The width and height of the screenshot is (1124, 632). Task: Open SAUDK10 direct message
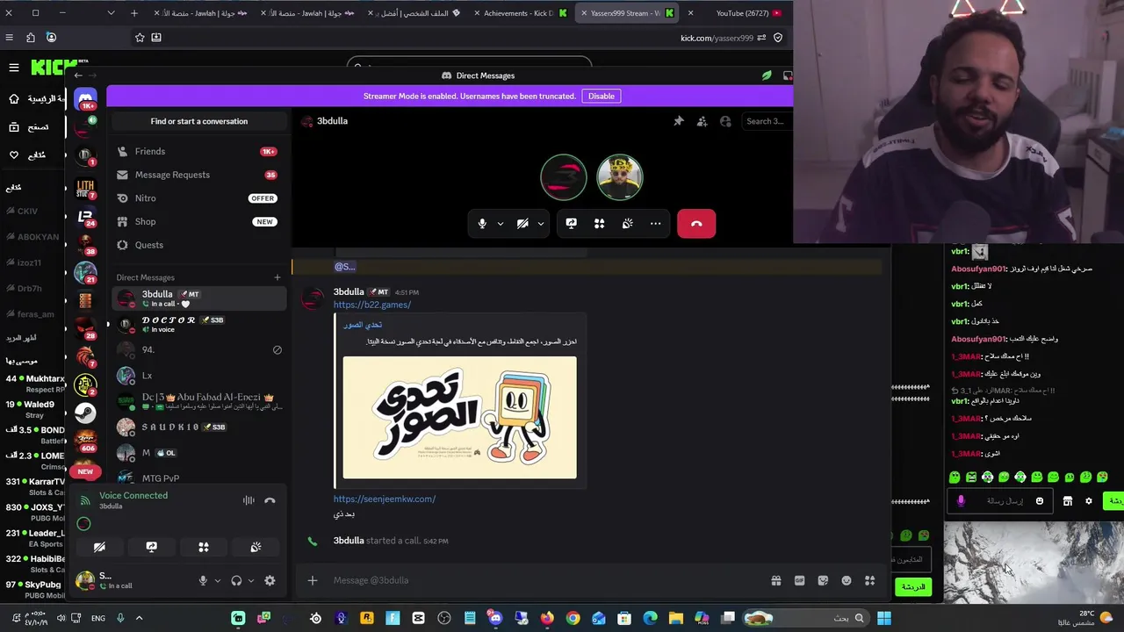pyautogui.click(x=198, y=427)
